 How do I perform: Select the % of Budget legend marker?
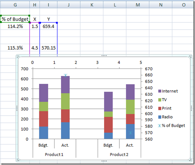[159, 126]
